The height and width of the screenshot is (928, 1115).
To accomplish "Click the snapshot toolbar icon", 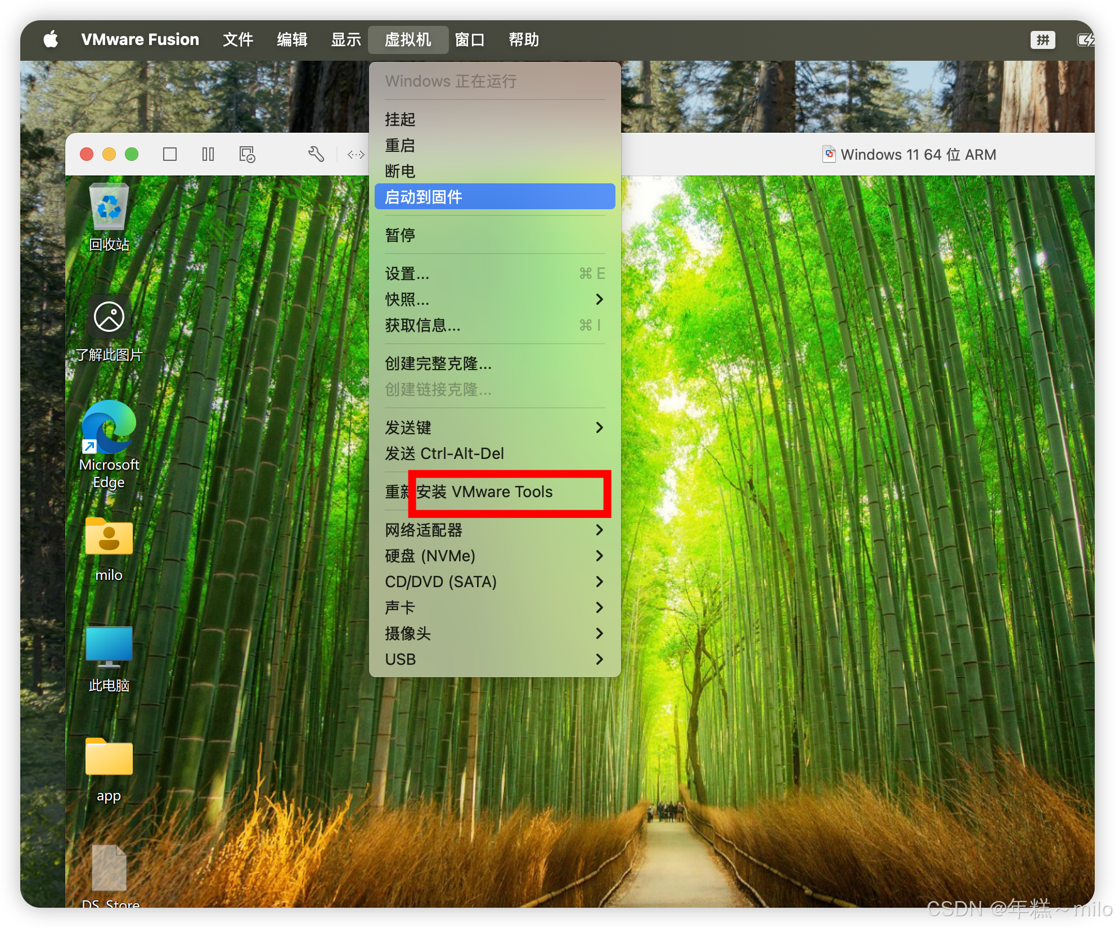I will pos(247,154).
